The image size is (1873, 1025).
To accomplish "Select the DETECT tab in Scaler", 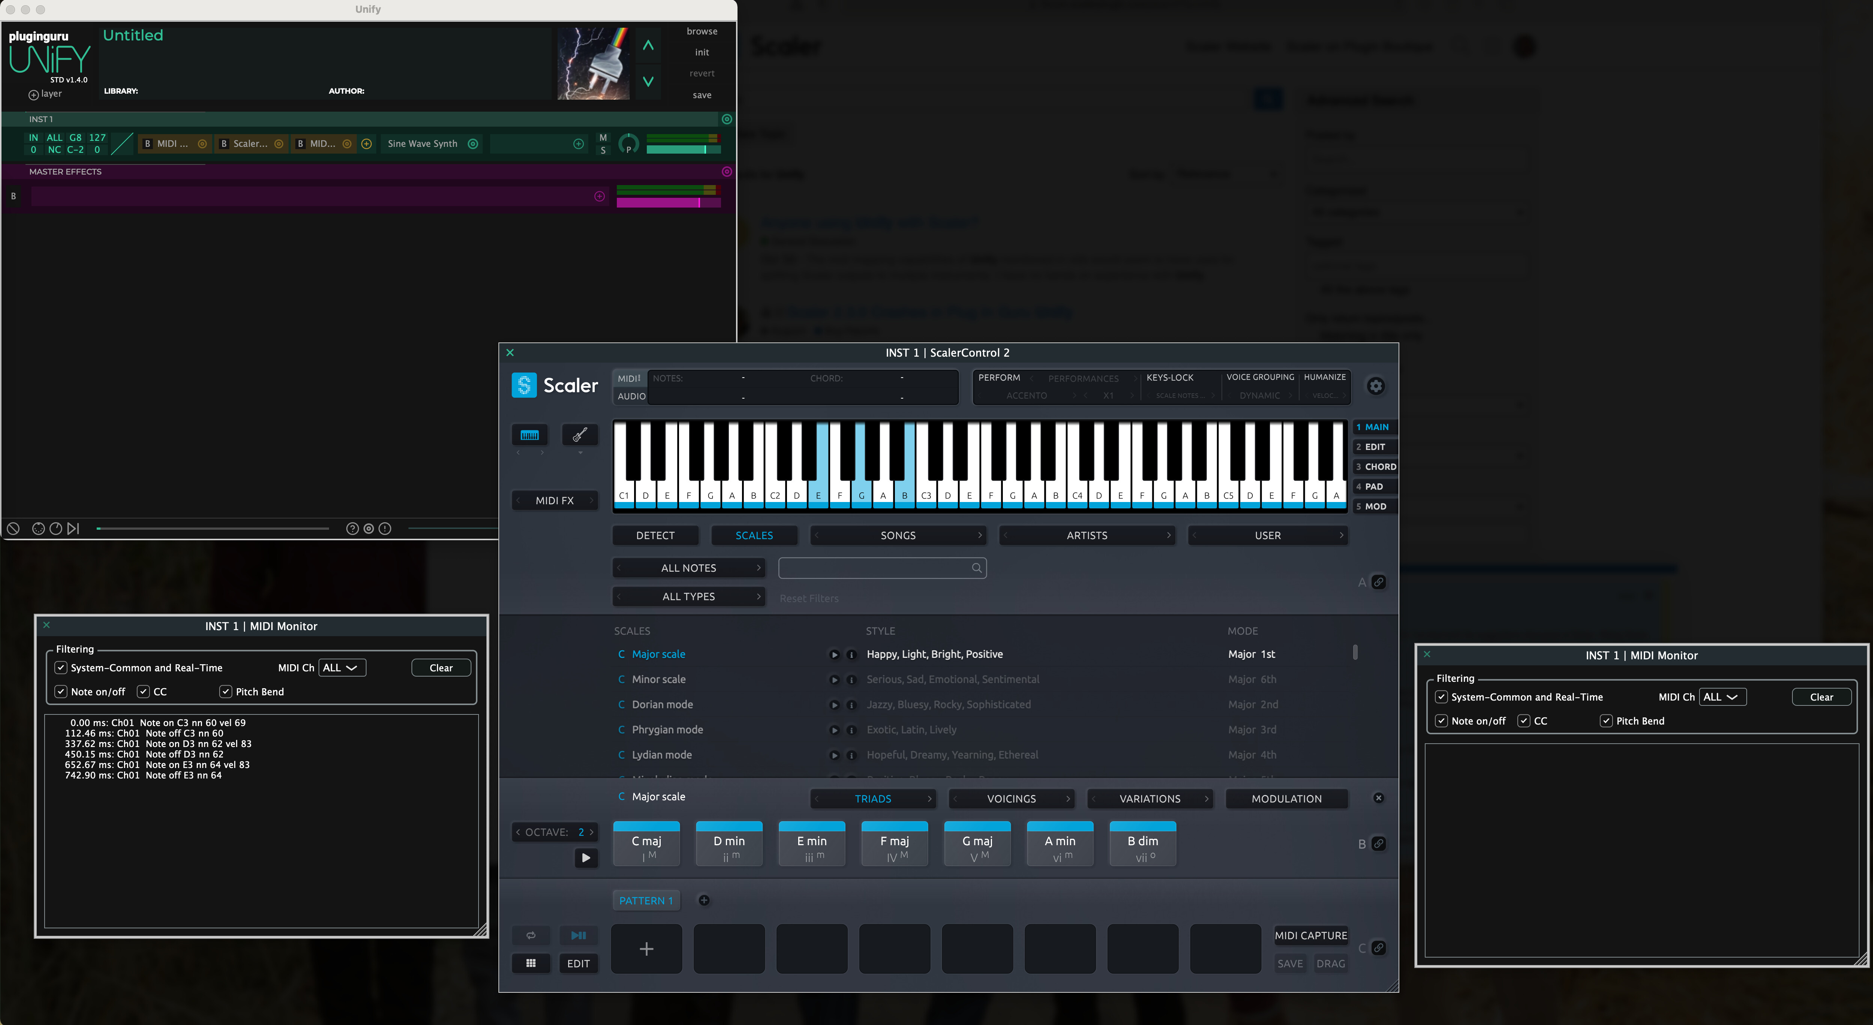I will pyautogui.click(x=655, y=535).
